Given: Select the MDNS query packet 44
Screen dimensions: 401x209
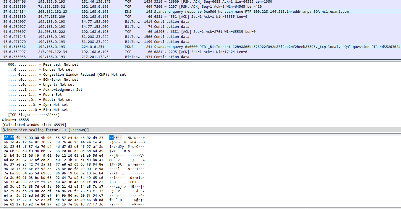Looking at the screenshot, I should coord(118,46).
